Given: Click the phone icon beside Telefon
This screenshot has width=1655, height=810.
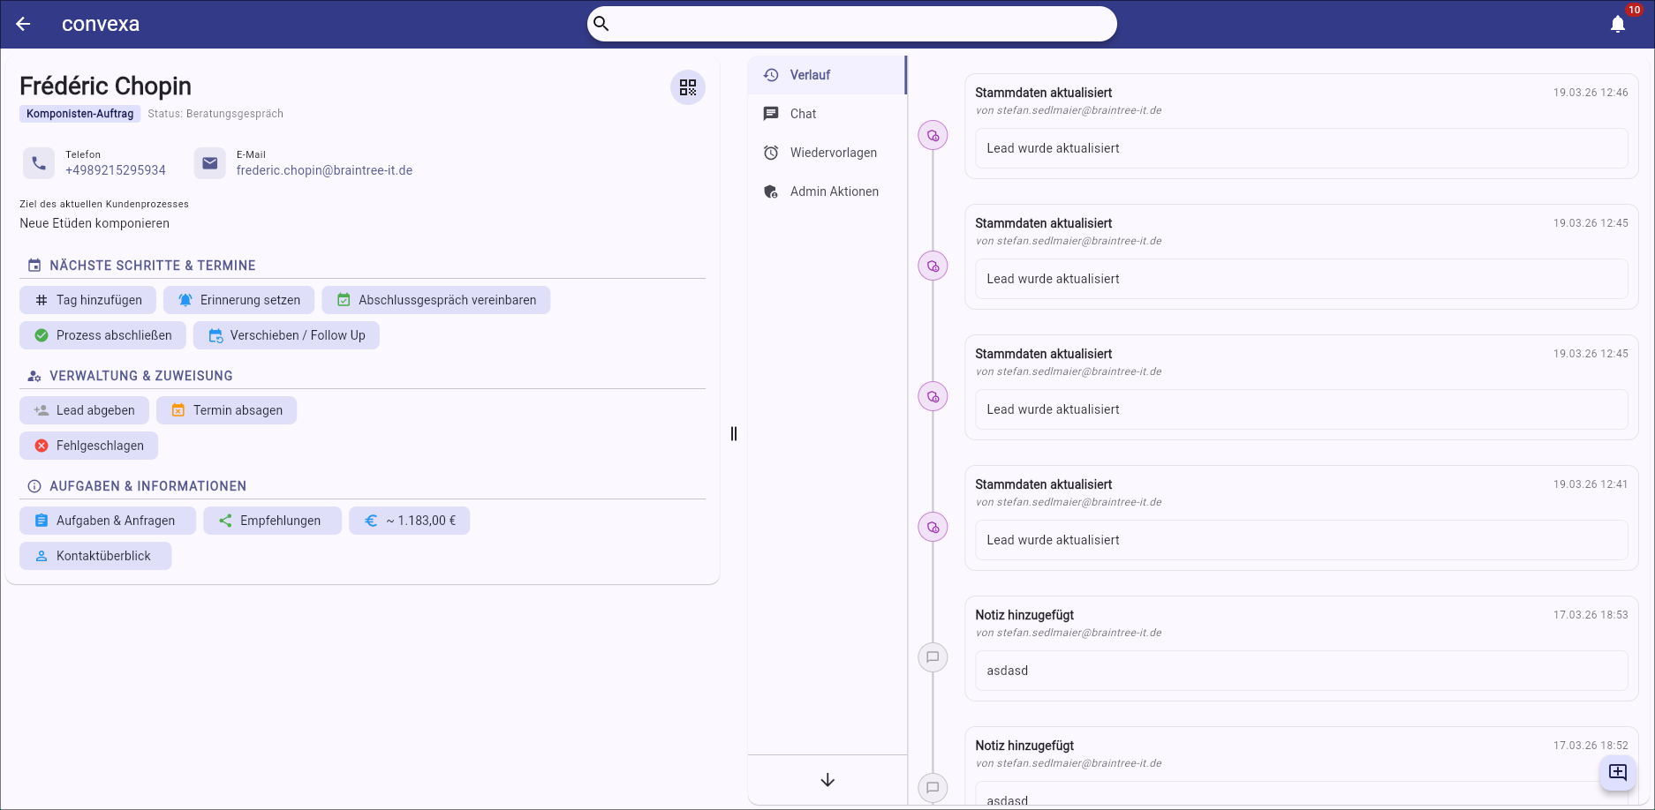Looking at the screenshot, I should coord(39,163).
